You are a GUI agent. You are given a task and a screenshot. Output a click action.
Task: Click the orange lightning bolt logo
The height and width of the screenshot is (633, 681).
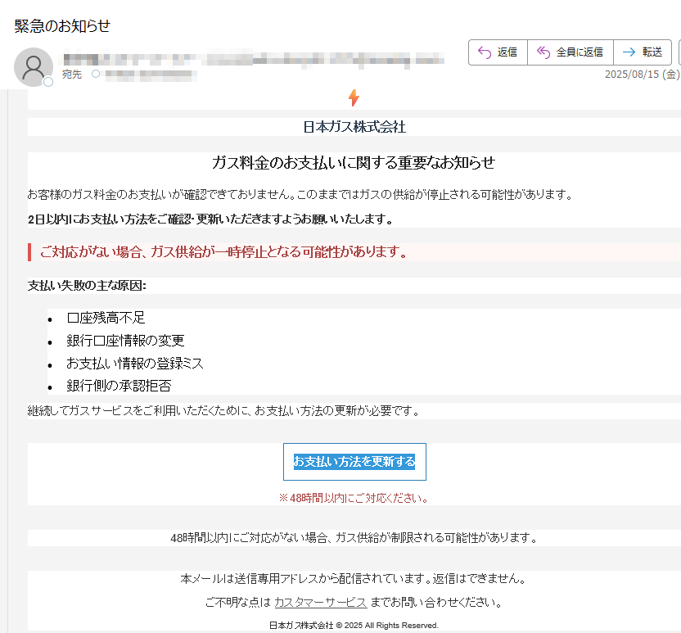tap(354, 97)
